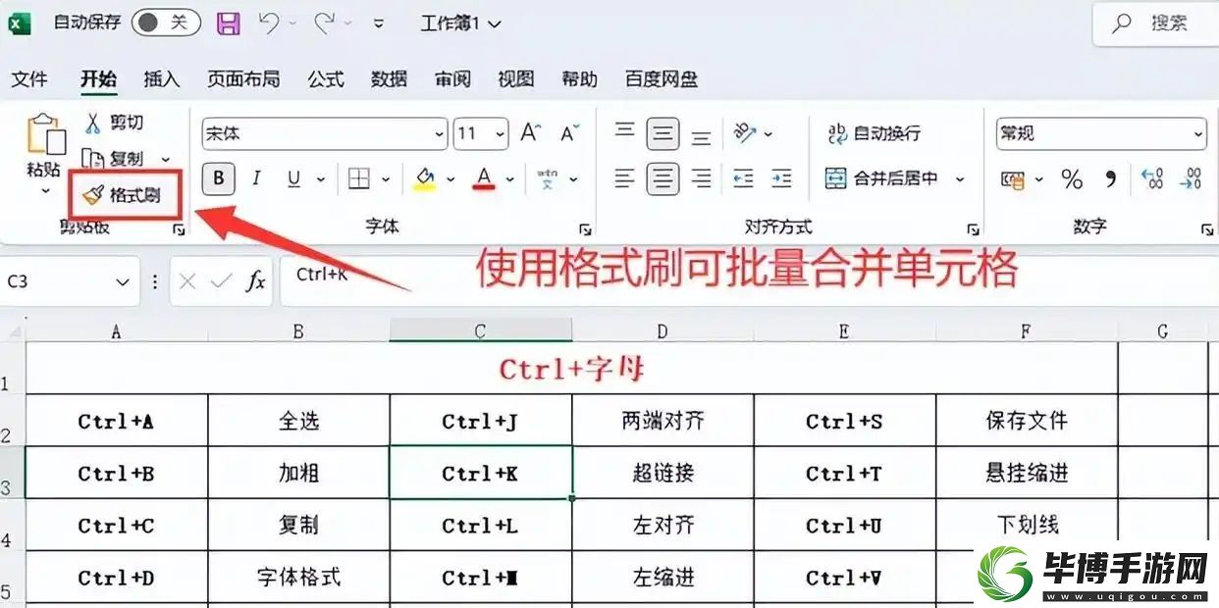
Task: Open the font size 11 dropdown
Action: point(500,133)
